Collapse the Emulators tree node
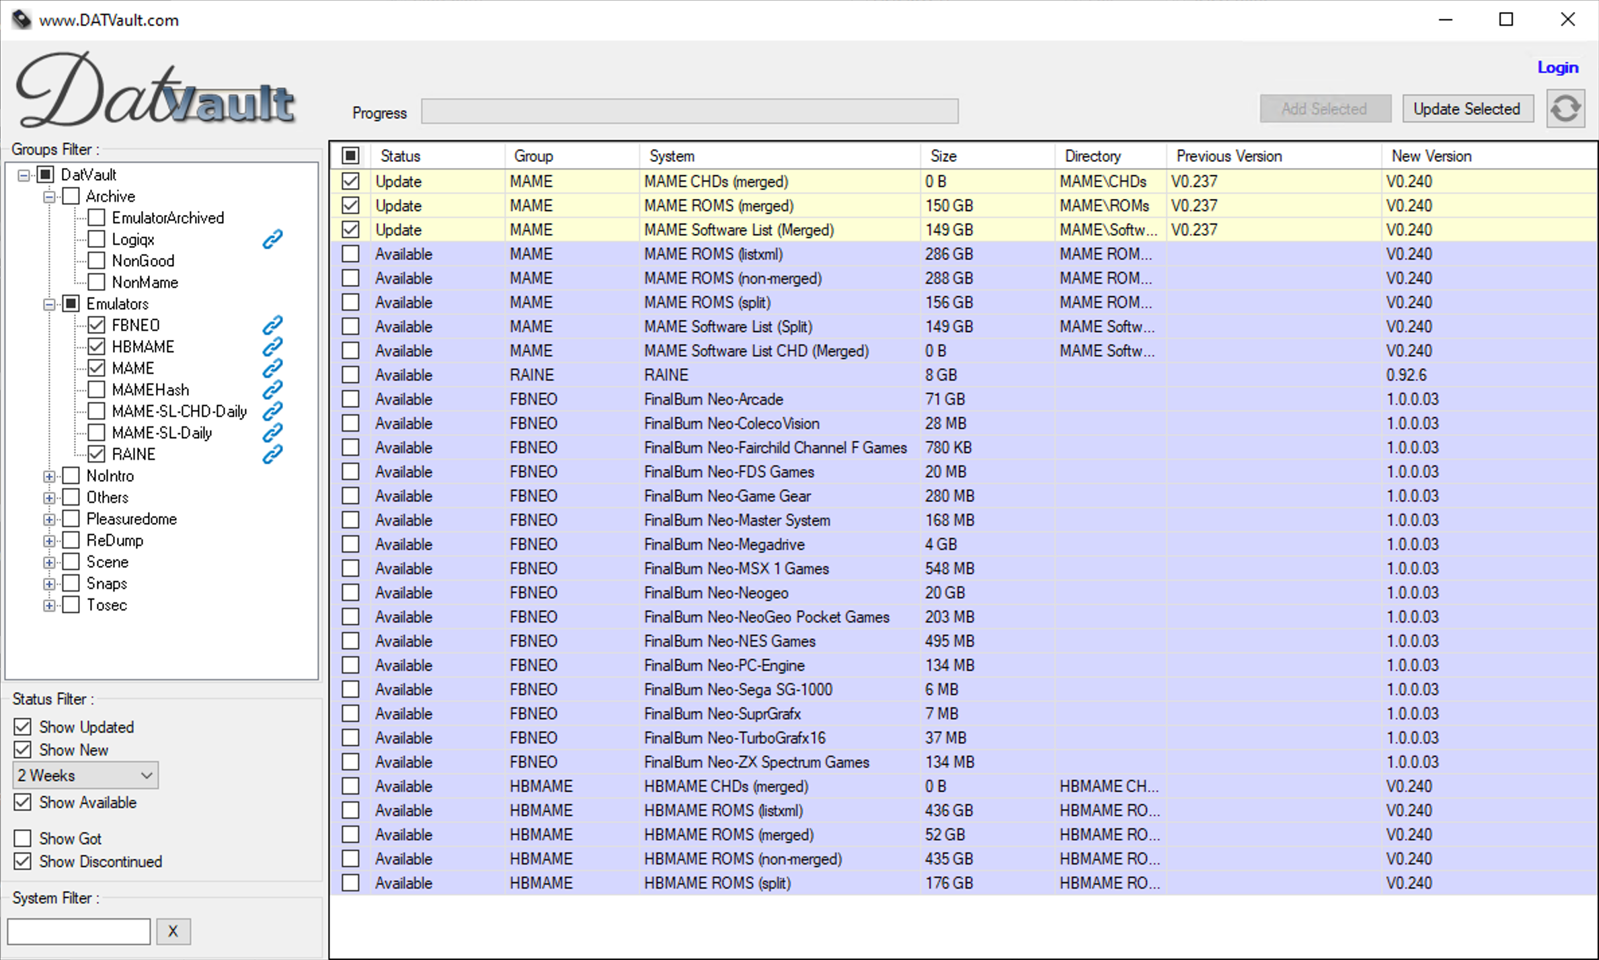 click(49, 305)
